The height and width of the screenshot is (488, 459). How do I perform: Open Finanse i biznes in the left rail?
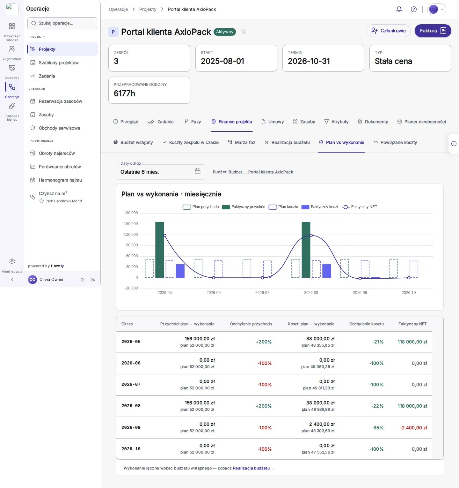pyautogui.click(x=12, y=111)
